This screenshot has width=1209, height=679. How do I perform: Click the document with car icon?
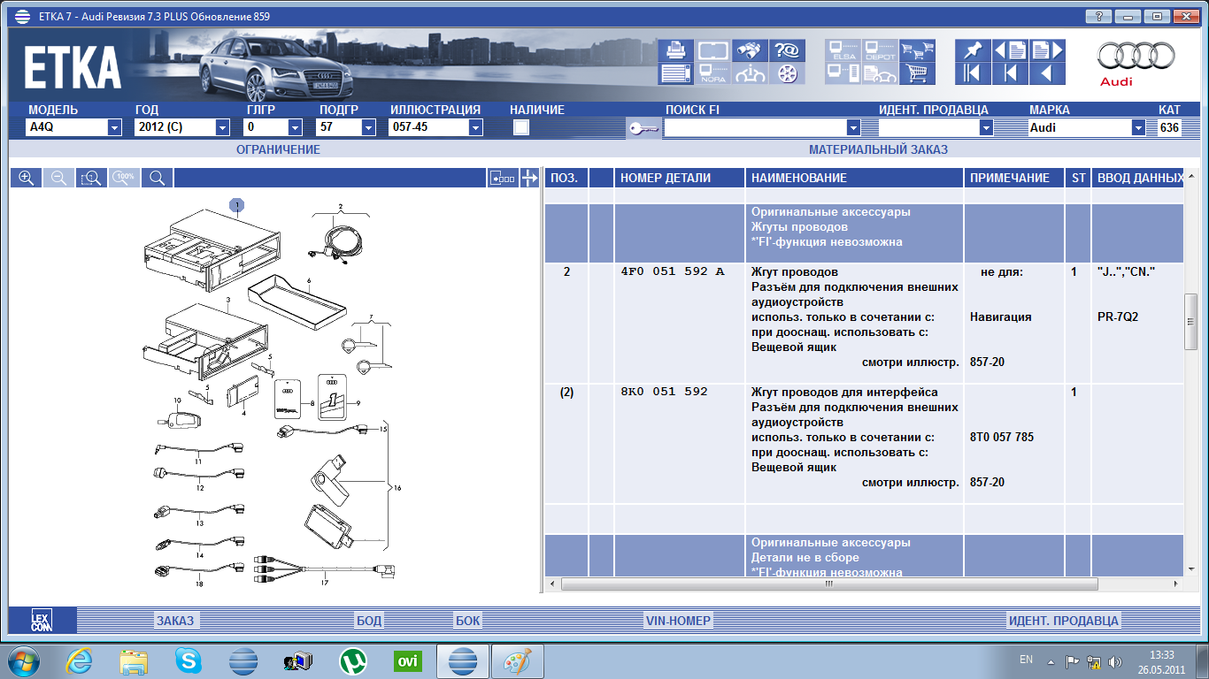click(x=881, y=73)
